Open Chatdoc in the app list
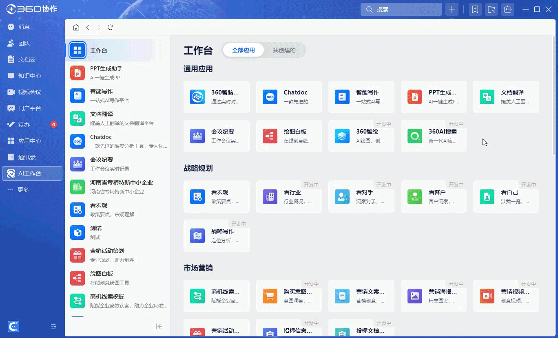Viewport: 558px width, 338px height. click(x=117, y=141)
